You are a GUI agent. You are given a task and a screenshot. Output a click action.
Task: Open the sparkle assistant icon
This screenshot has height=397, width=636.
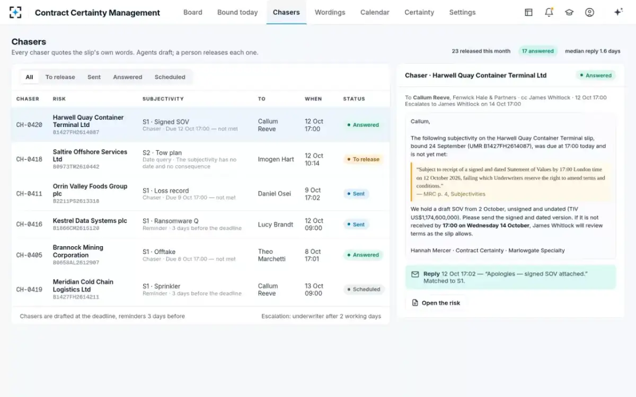(618, 12)
